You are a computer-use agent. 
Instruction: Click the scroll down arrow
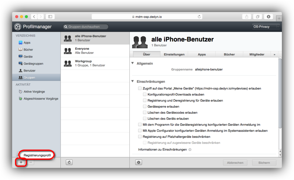[x=280, y=155]
